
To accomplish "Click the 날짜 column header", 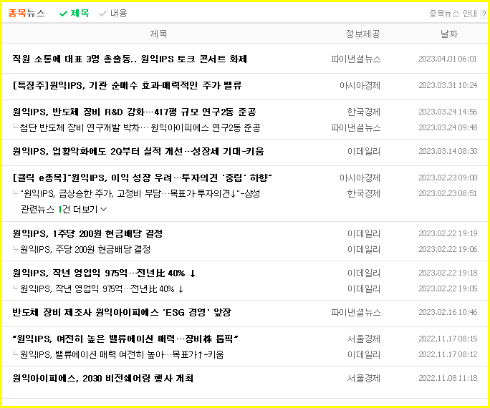I will (449, 34).
